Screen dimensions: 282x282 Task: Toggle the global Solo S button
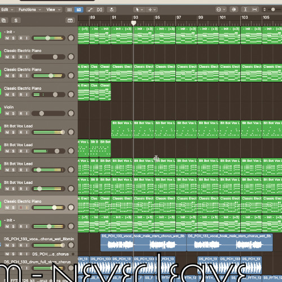pos(16,20)
